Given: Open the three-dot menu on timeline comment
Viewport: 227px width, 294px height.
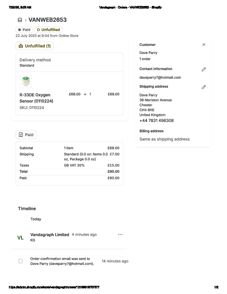Looking at the screenshot, I should 120,235.
